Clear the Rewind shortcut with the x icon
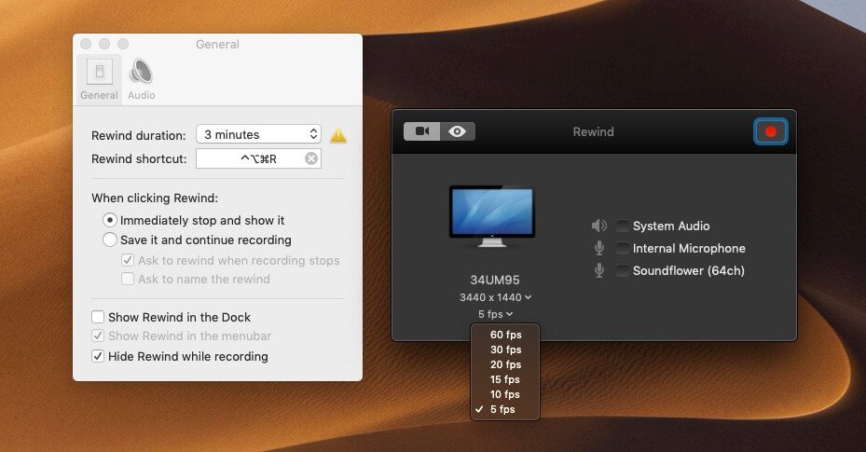The image size is (866, 452). coord(311,159)
